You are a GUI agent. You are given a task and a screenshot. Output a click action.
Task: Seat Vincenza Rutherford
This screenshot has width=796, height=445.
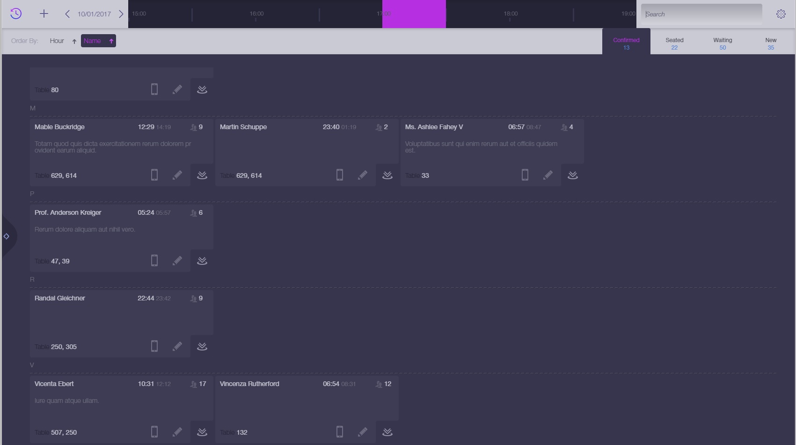[x=387, y=432]
